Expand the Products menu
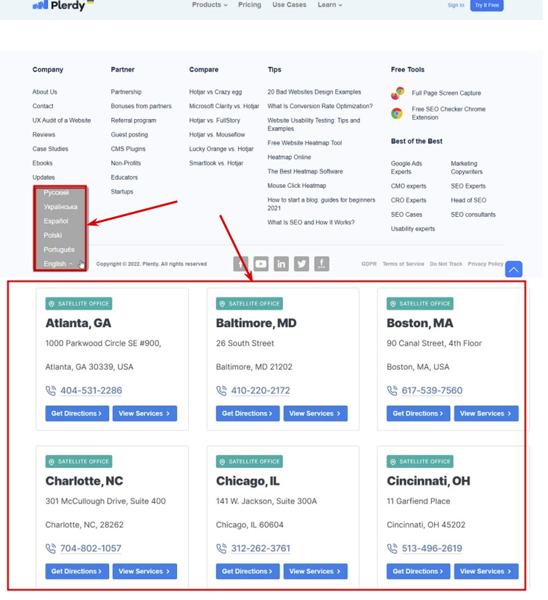Viewport: 548px width, 600px height. pos(210,5)
